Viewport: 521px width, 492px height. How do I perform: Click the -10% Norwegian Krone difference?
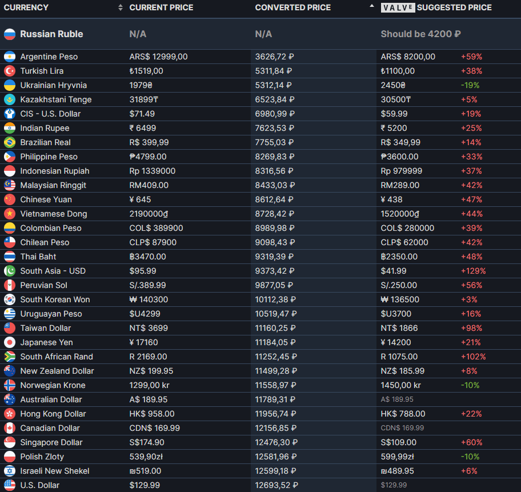(x=470, y=385)
